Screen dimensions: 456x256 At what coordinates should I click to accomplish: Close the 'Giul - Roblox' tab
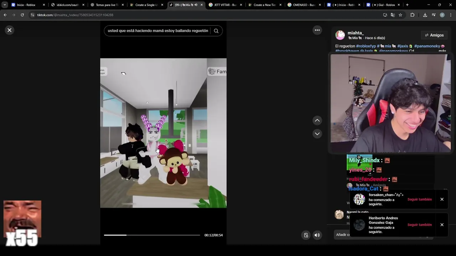point(399,5)
